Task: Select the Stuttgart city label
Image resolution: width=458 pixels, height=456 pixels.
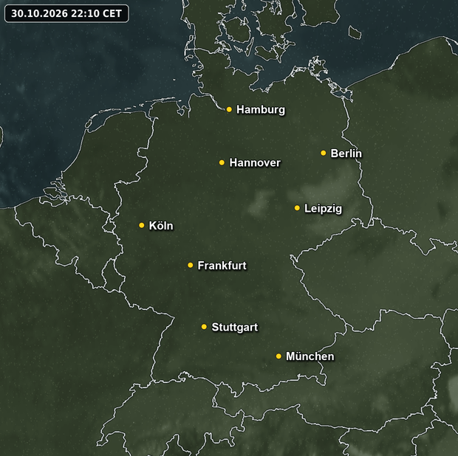Action: click(x=235, y=328)
